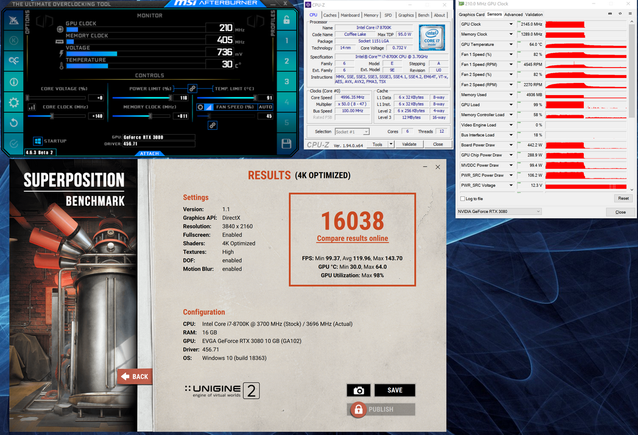Open Compare results online link

[352, 238]
